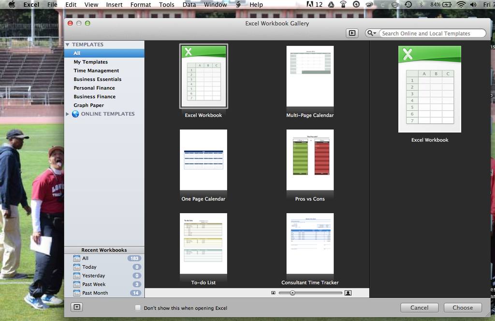This screenshot has width=495, height=321.
Task: Select the Today recent workbooks icon
Action: (x=77, y=267)
